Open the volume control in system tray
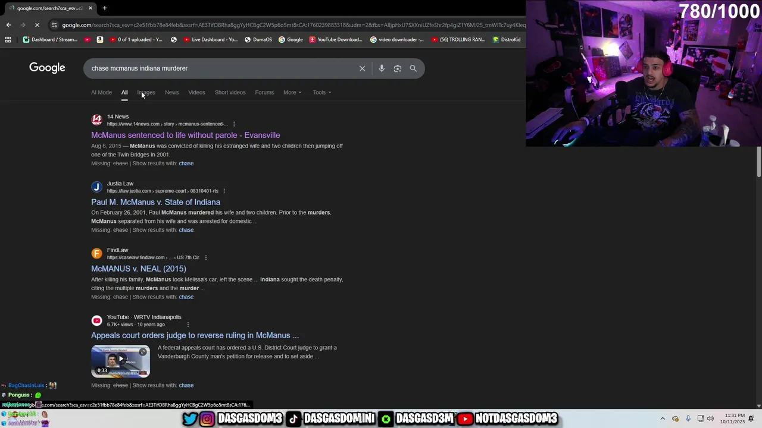The height and width of the screenshot is (428, 762). (710, 418)
